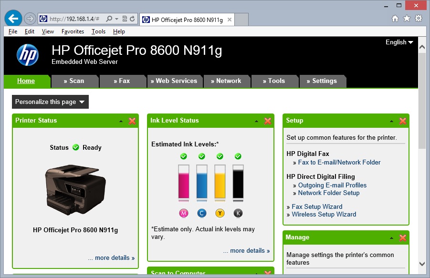The height and width of the screenshot is (278, 430).
Task: Collapse the Printer Status panel
Action: pos(121,121)
